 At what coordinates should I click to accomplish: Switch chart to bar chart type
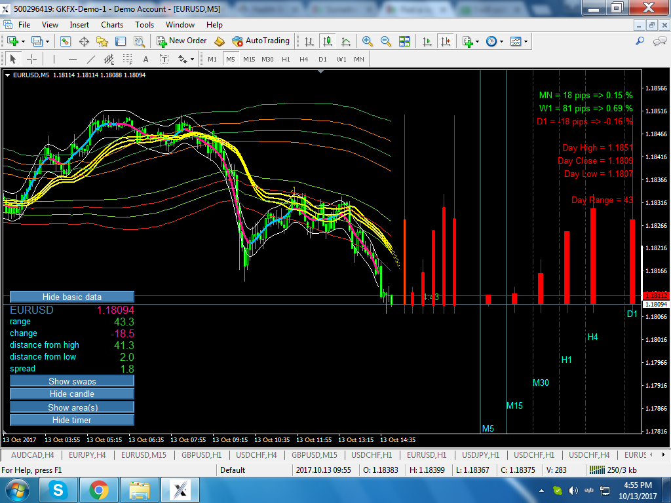(x=309, y=41)
